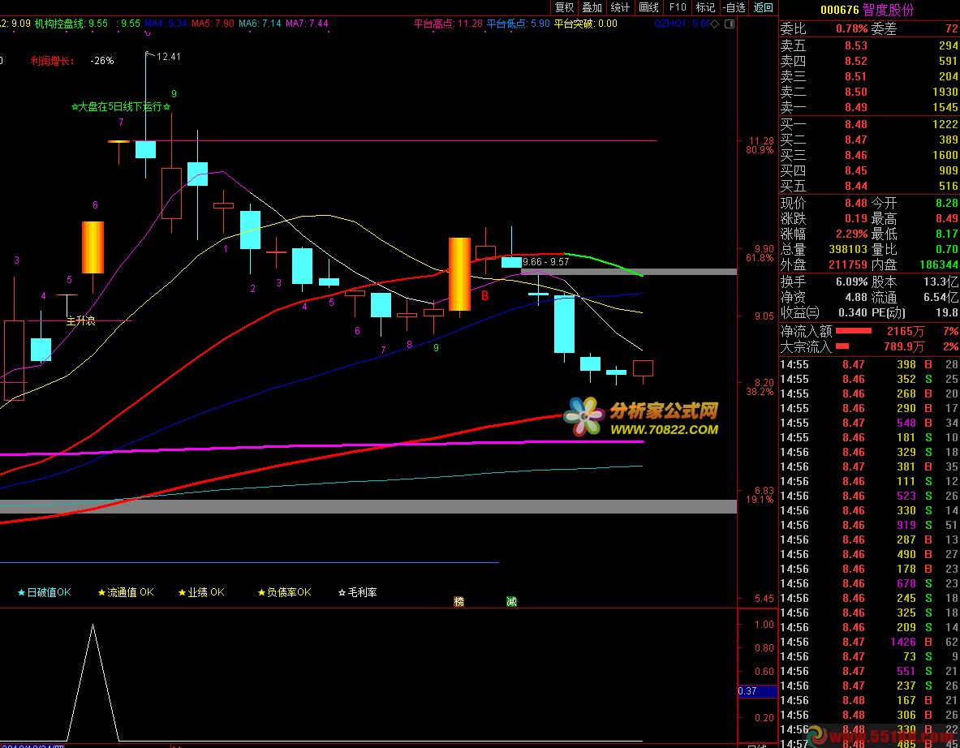
Task: Click the 大宗流入 red bar
Action: pyautogui.click(x=842, y=346)
